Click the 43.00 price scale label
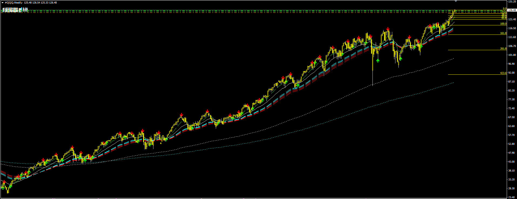Image resolution: width=517 pixels, height=199 pixels. 512,162
